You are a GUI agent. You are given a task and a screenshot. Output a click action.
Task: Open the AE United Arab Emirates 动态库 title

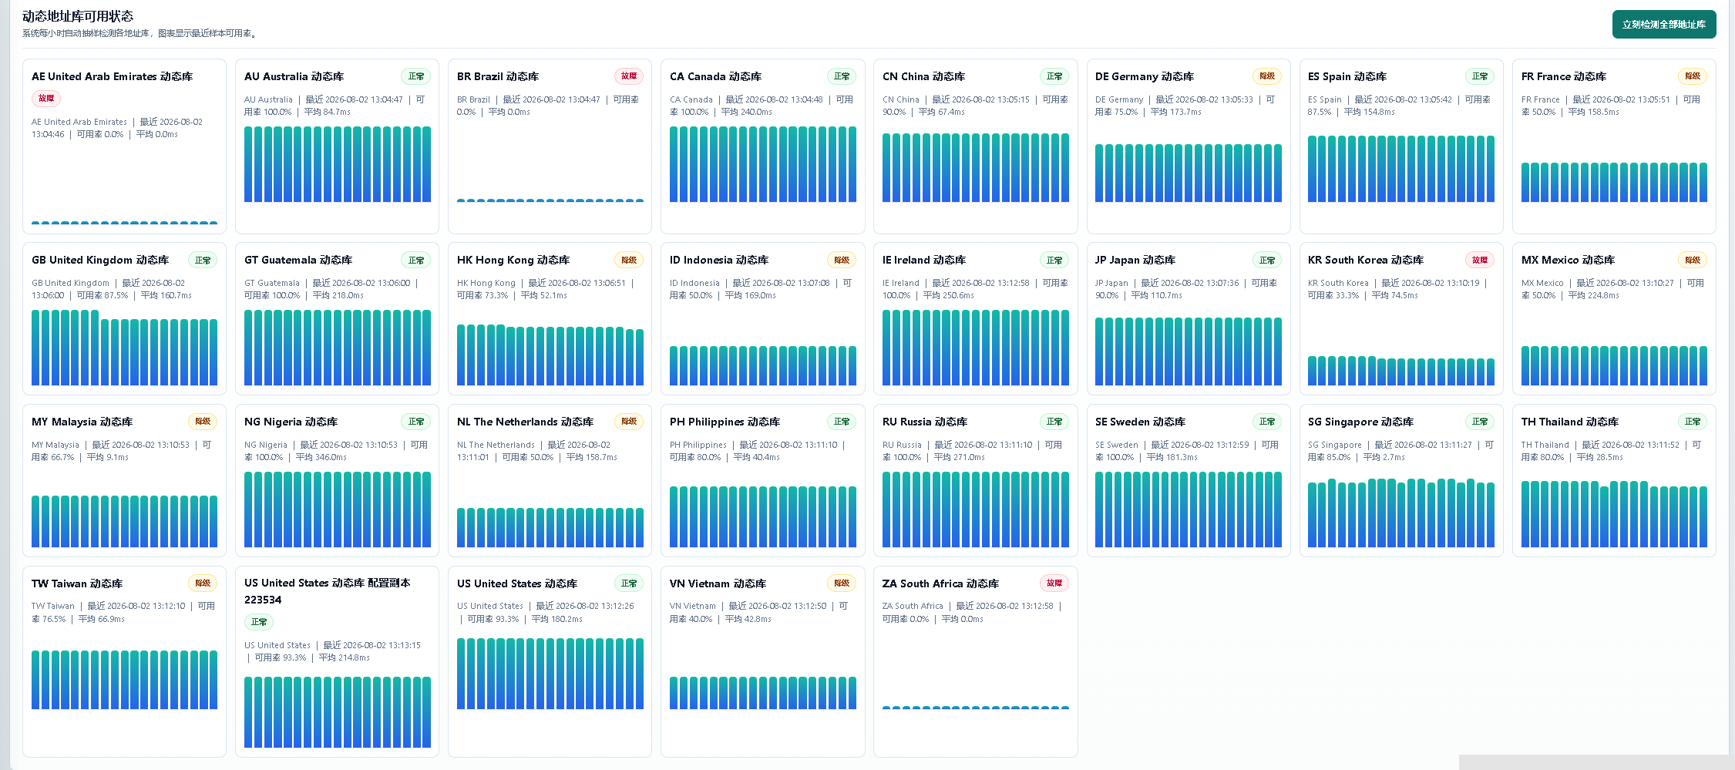(113, 76)
